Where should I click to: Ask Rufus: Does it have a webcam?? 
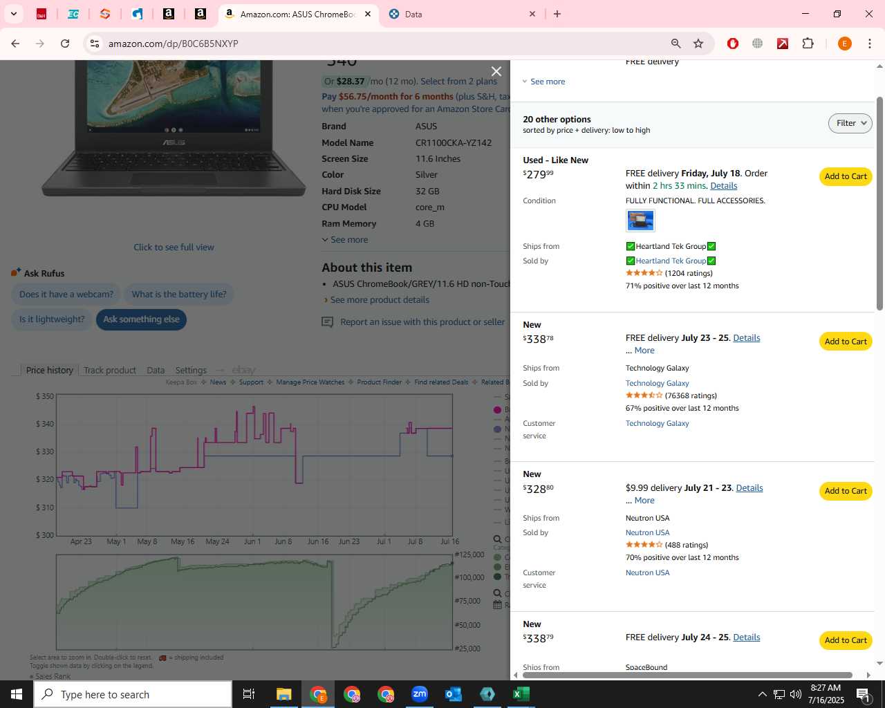(66, 295)
